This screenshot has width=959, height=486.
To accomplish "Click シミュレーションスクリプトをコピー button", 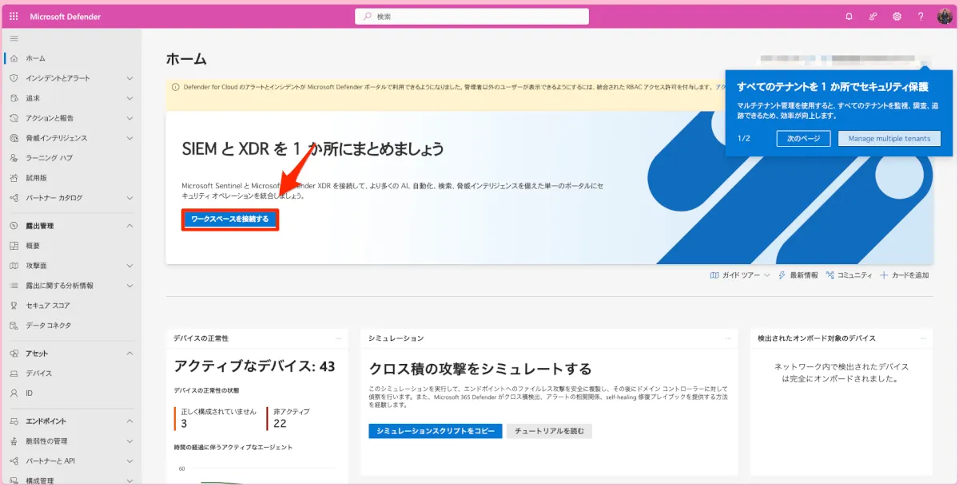I will tap(436, 431).
